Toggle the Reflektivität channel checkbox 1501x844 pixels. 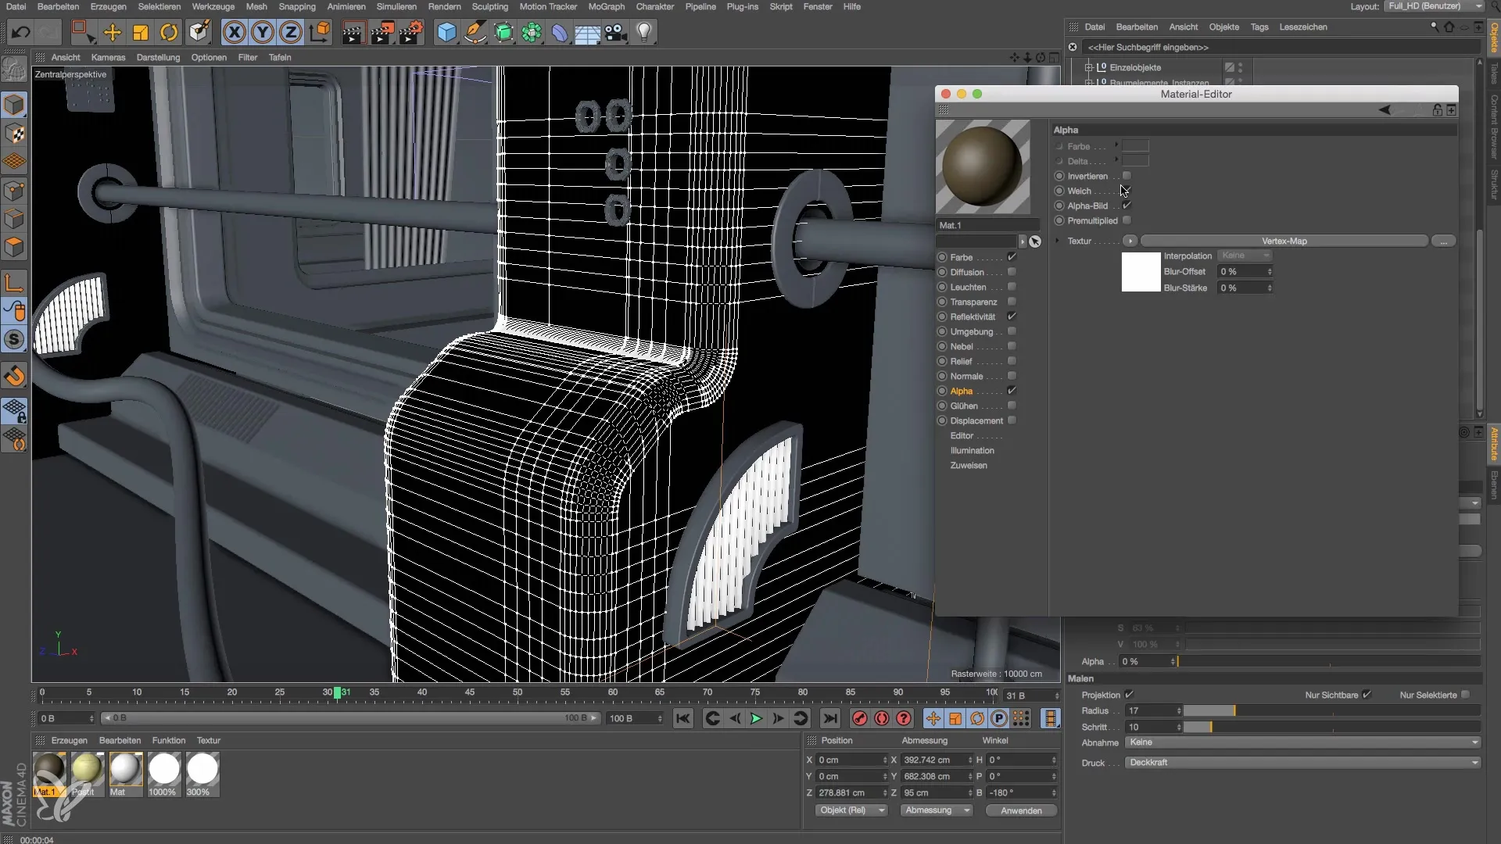coord(1012,316)
